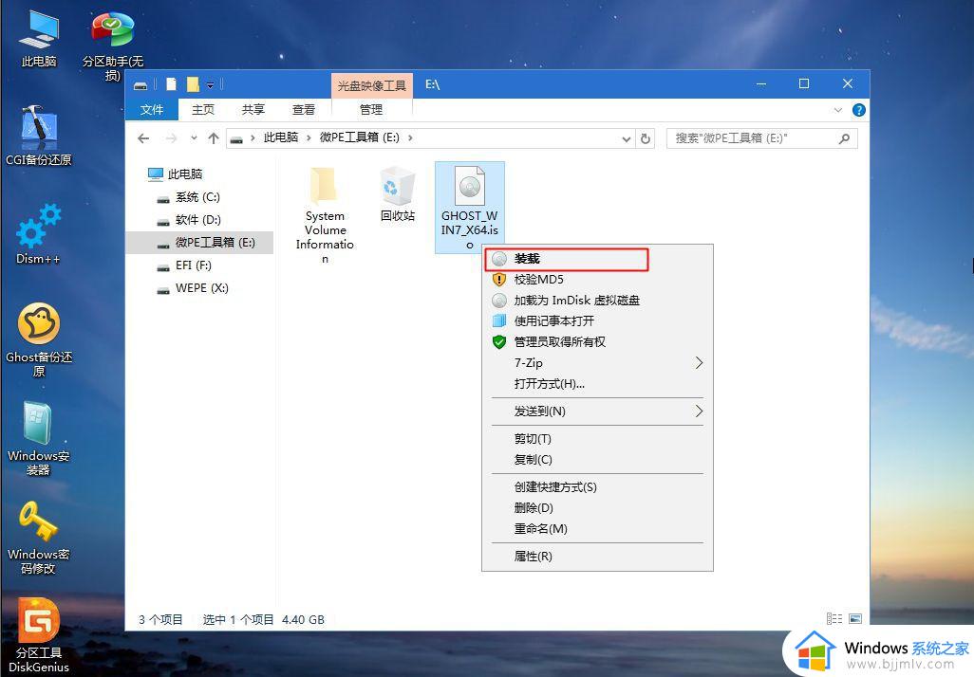Click the back navigation arrow
The image size is (974, 677).
(143, 138)
